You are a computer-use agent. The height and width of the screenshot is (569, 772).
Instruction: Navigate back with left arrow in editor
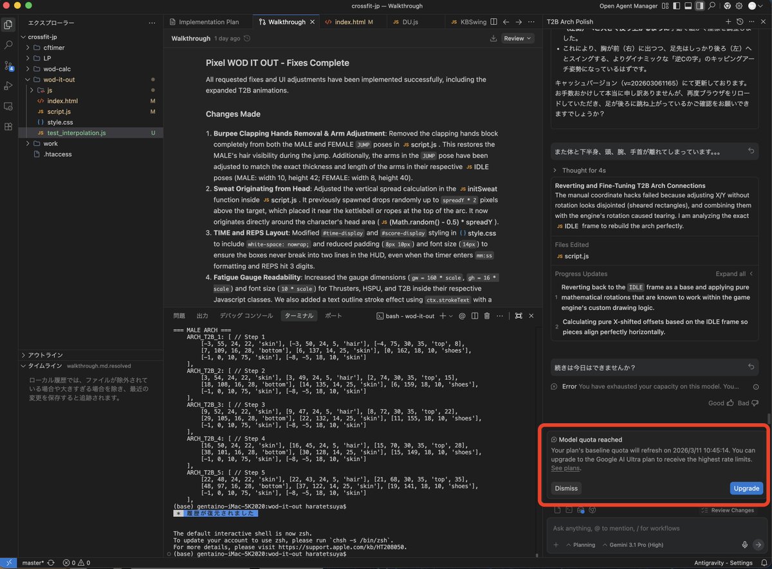point(506,21)
